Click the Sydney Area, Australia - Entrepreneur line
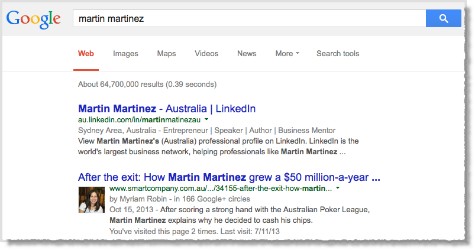Image resolution: width=475 pixels, height=250 pixels. pos(206,131)
